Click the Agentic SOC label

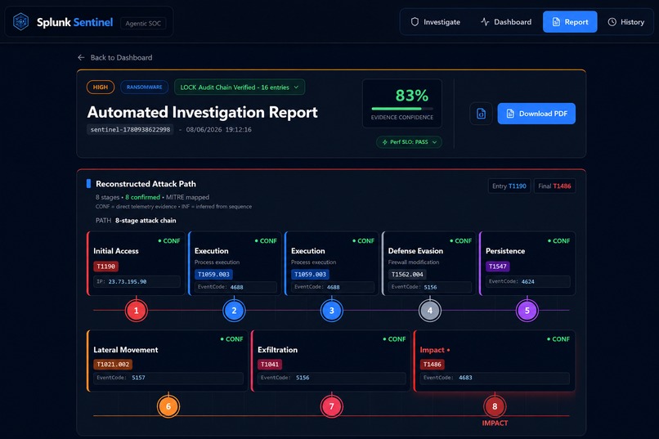click(143, 24)
